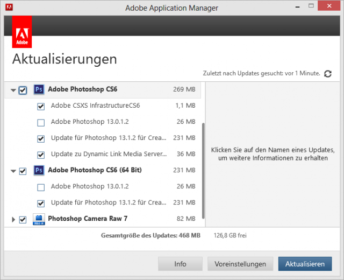Open Voreinstellungen preferences

tap(240, 264)
